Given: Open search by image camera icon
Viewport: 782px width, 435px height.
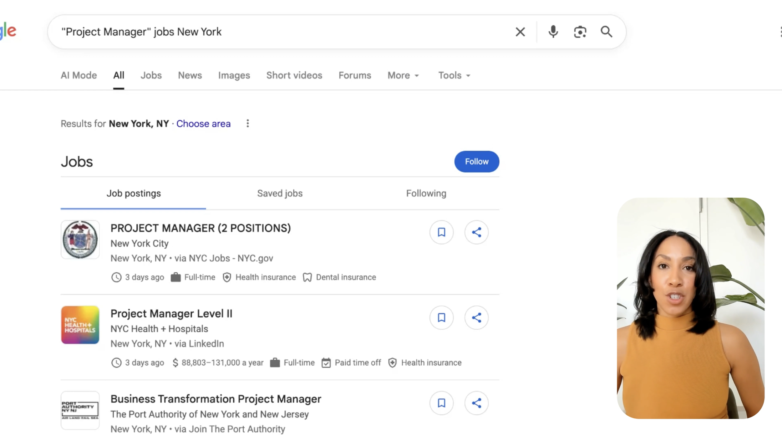Looking at the screenshot, I should 580,32.
